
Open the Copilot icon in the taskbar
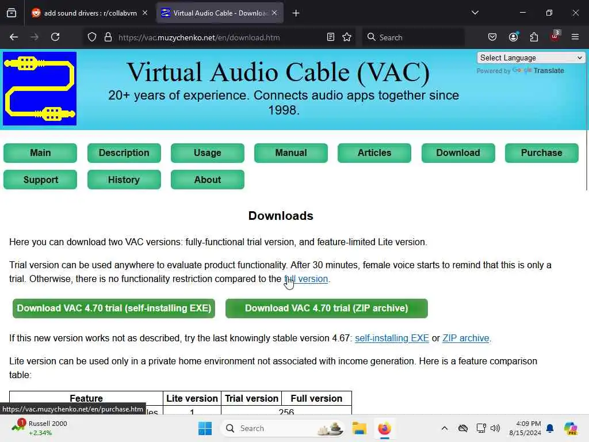[571, 428]
